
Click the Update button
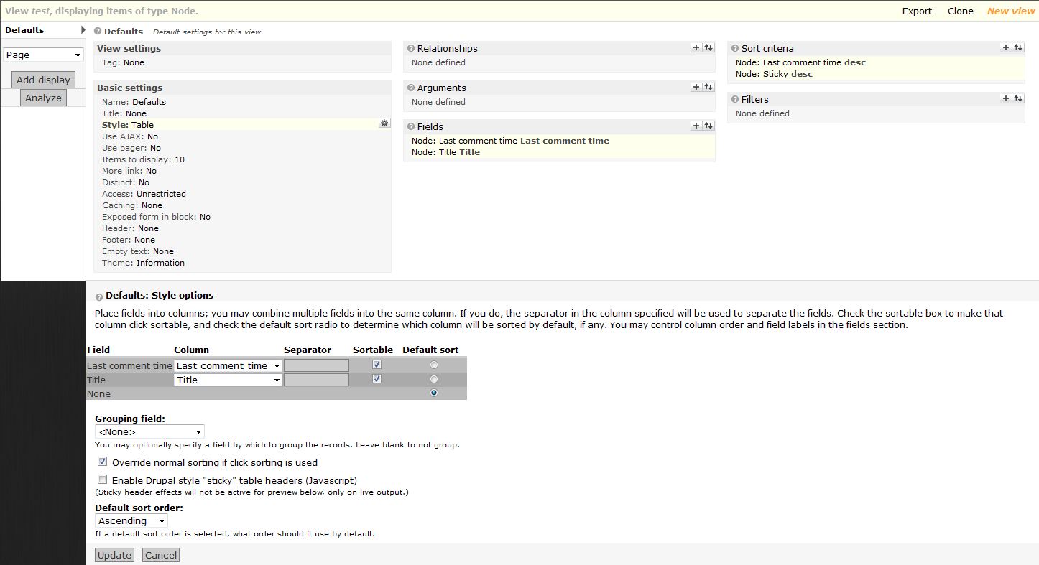click(x=114, y=555)
